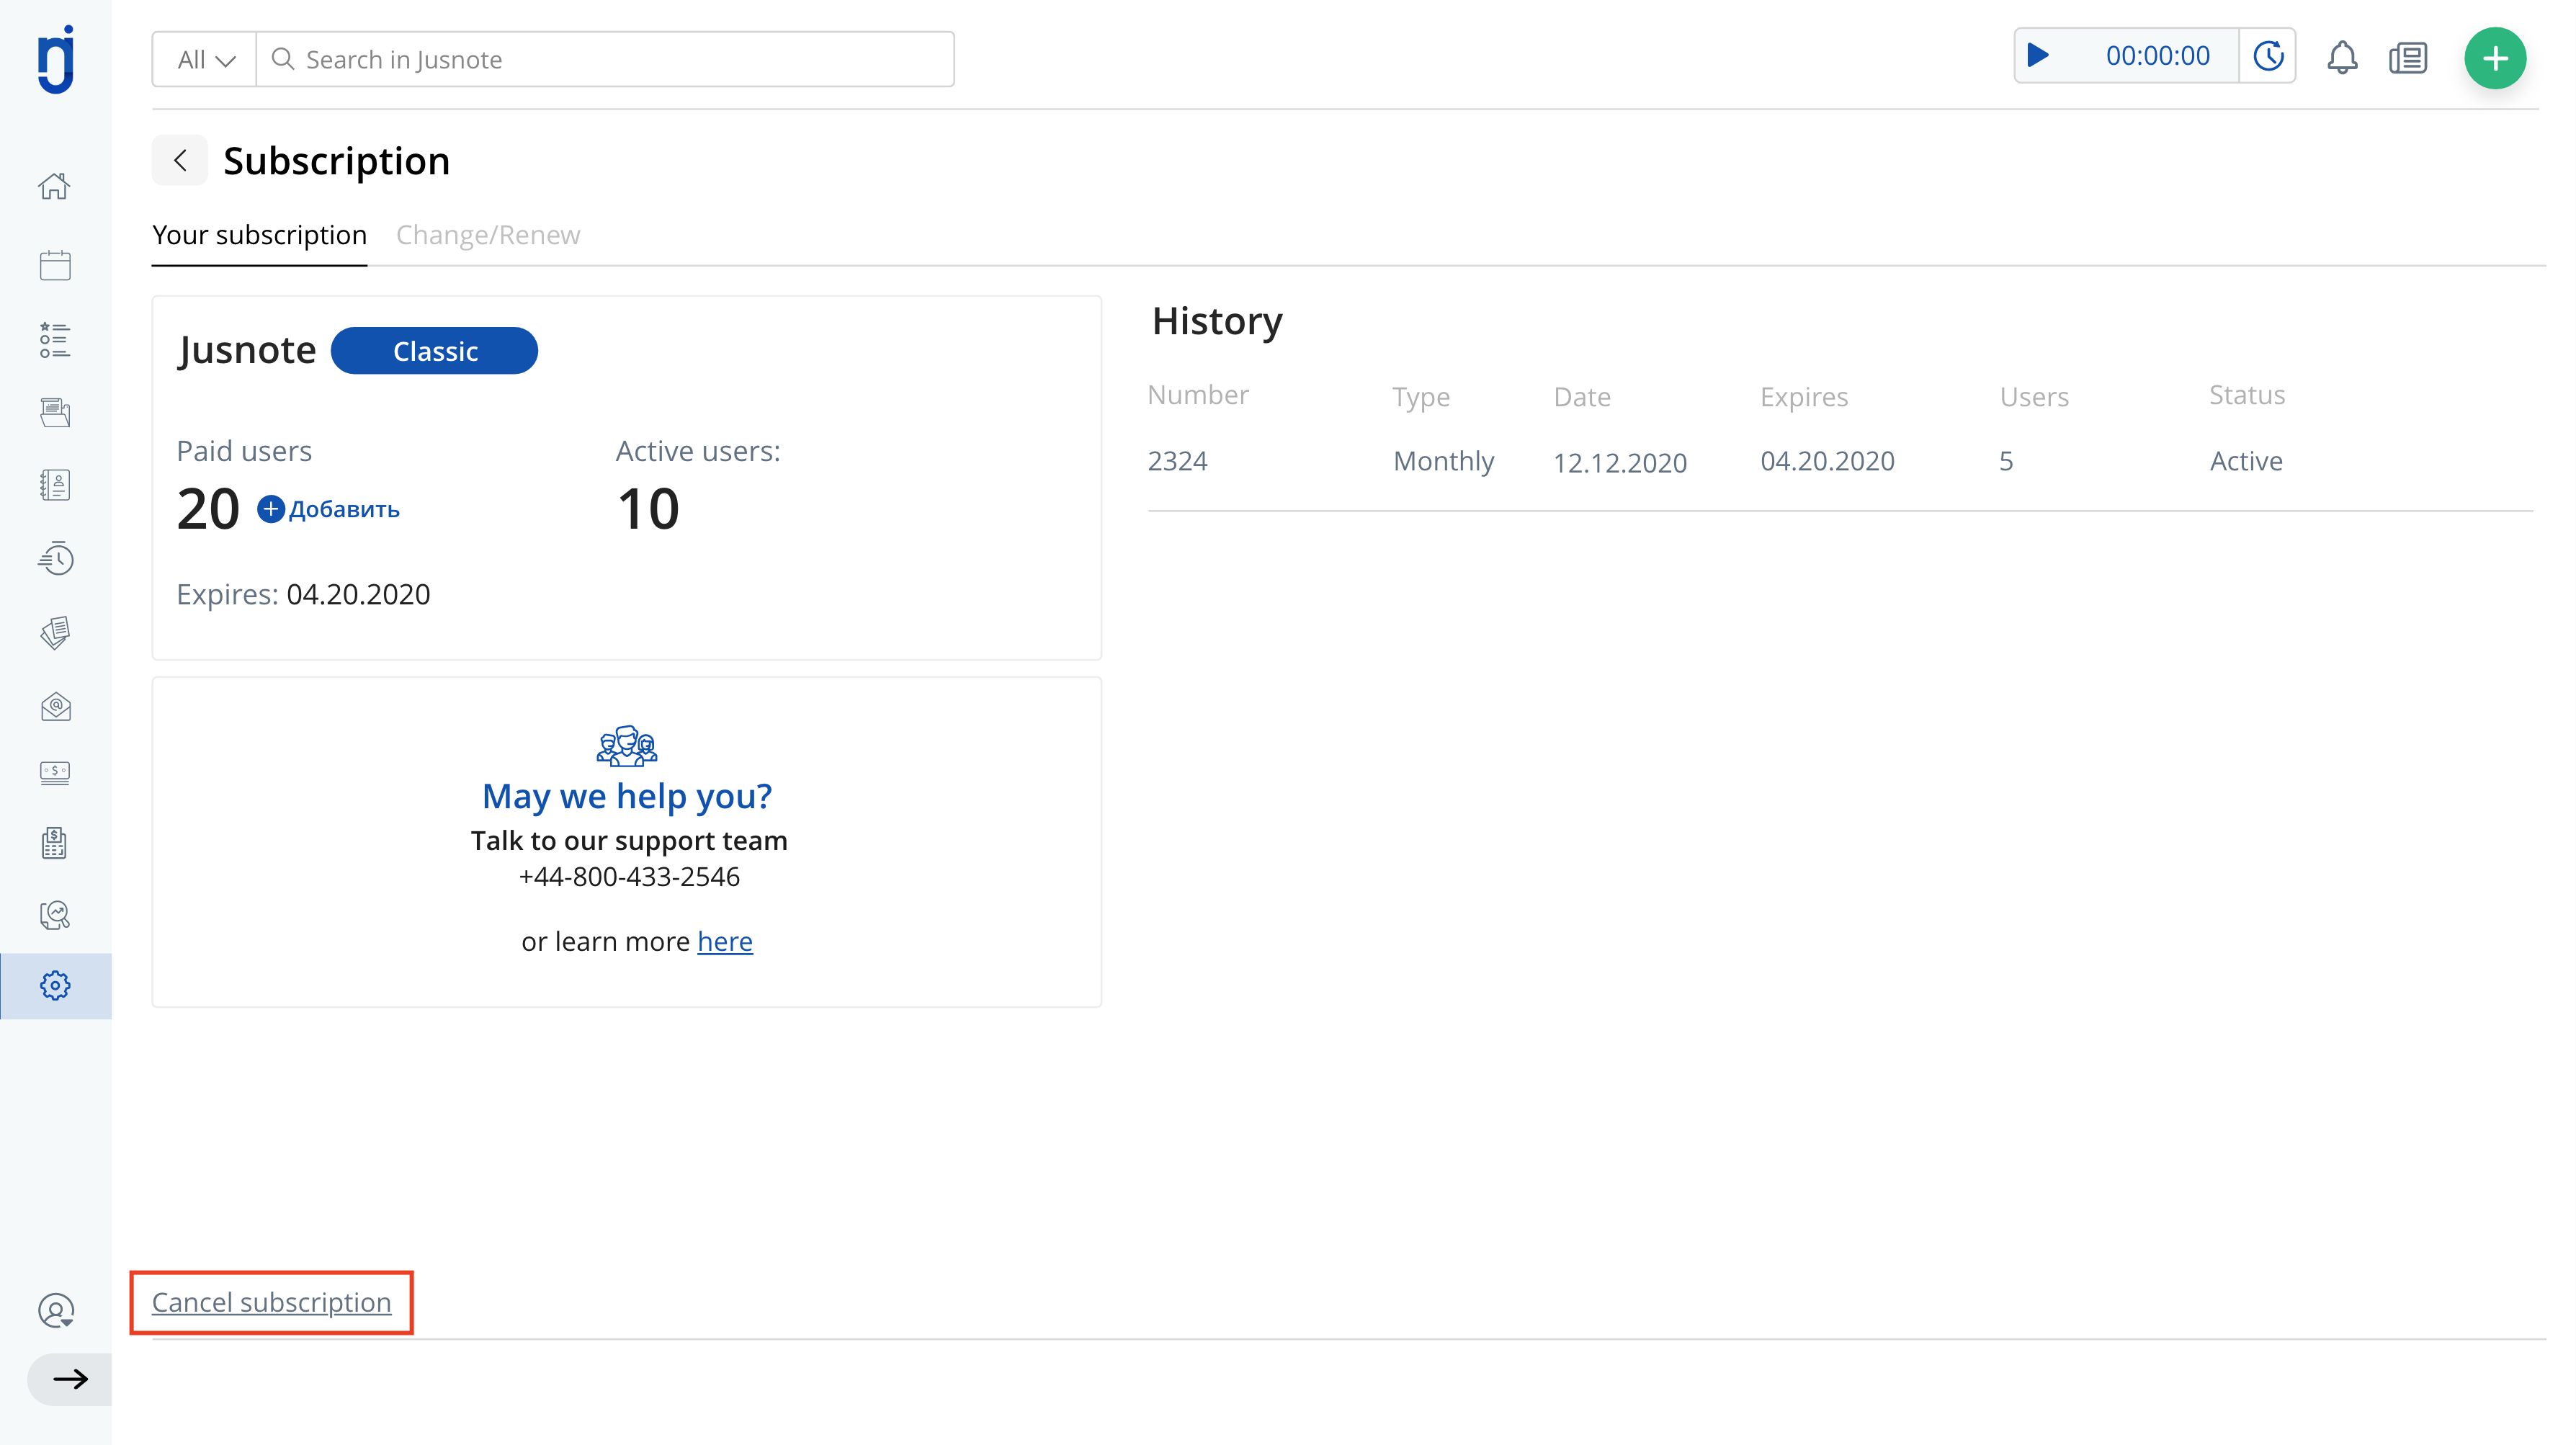2576x1445 pixels.
Task: Open the Home dashboard icon
Action: (x=55, y=186)
